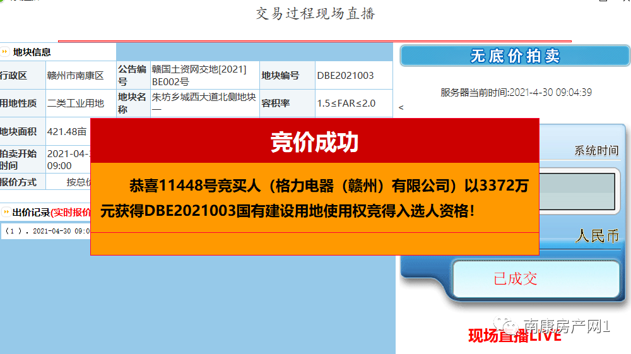Screen dimensions: 631x354
Task: Collapse the panel with the < arrow
Action: click(401, 108)
